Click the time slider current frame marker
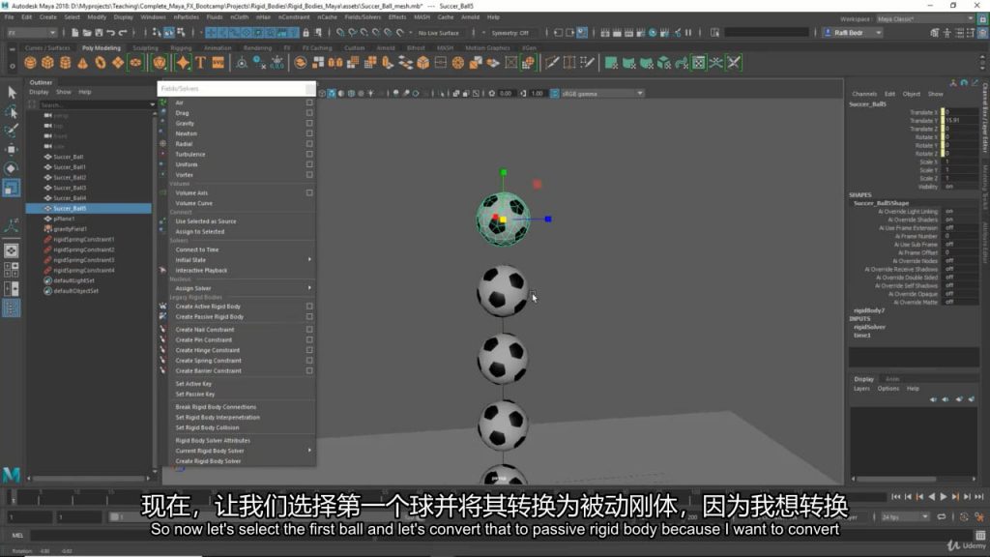Image resolution: width=990 pixels, height=557 pixels. [12, 498]
